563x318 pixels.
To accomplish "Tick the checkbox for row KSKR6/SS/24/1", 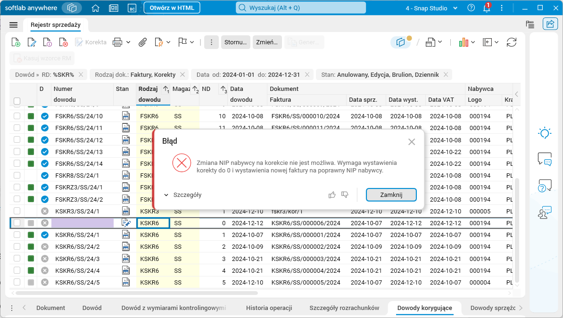I will click(x=17, y=235).
